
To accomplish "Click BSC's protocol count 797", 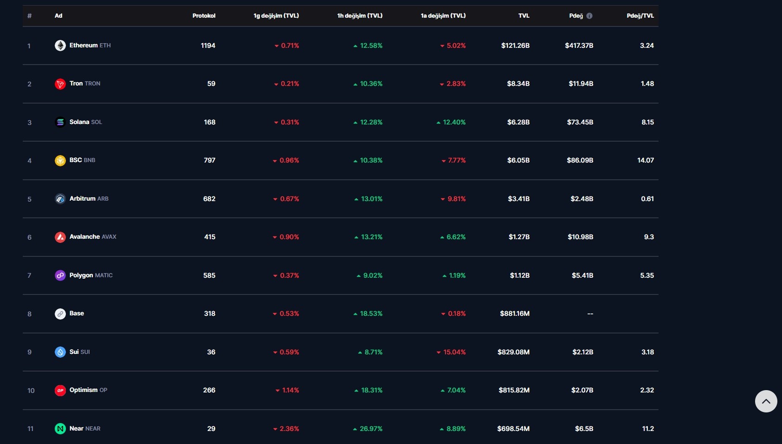I will click(210, 160).
